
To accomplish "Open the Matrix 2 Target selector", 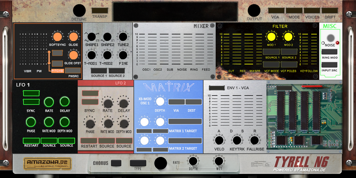I will pyautogui.click(x=185, y=141).
